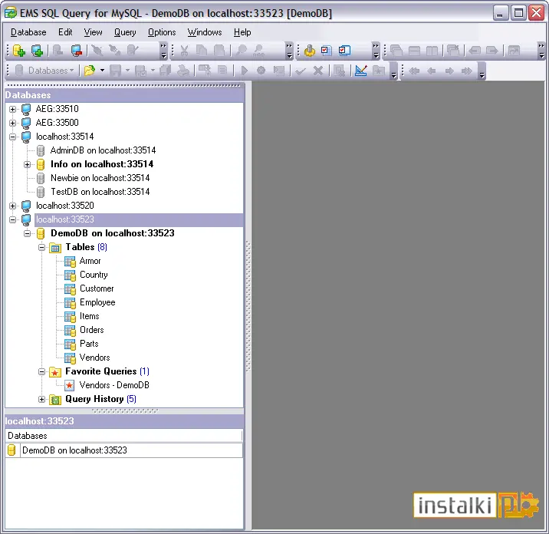This screenshot has width=549, height=534.
Task: Expand the AEG:33510 host node
Action: (12, 109)
